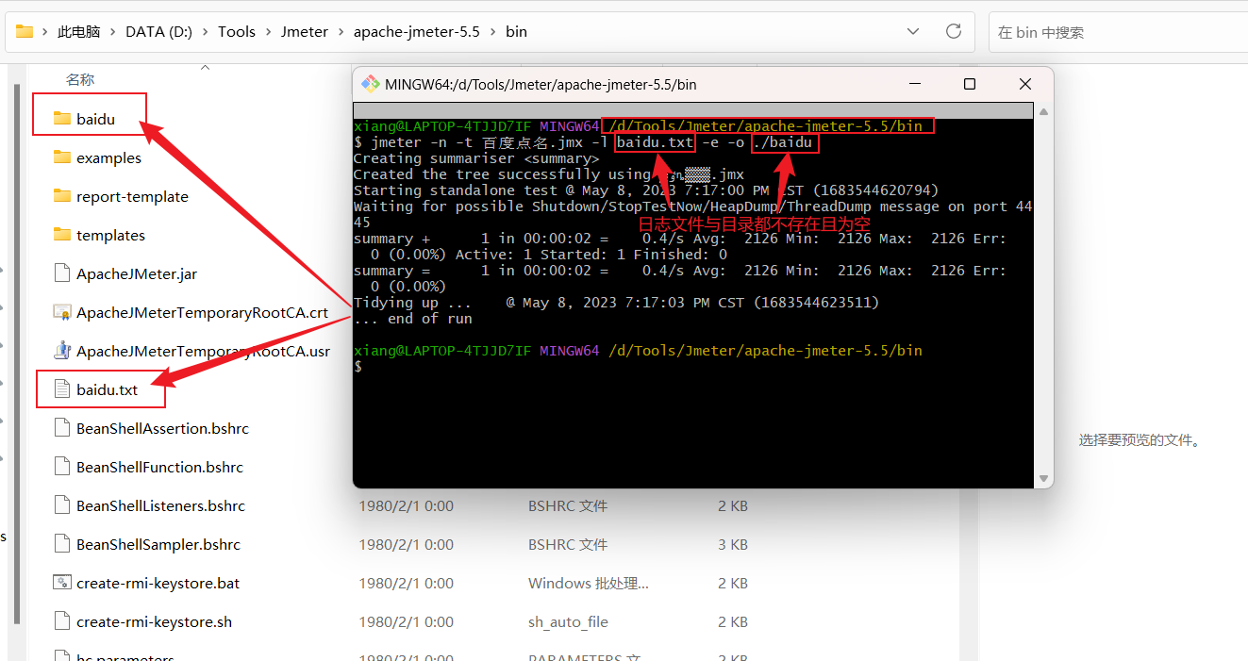
Task: Select the report-template folder name
Action: pos(132,196)
